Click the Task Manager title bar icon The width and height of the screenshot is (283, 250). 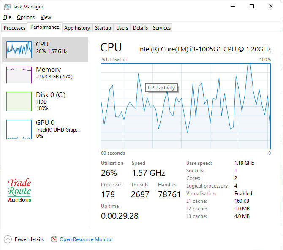[7, 7]
